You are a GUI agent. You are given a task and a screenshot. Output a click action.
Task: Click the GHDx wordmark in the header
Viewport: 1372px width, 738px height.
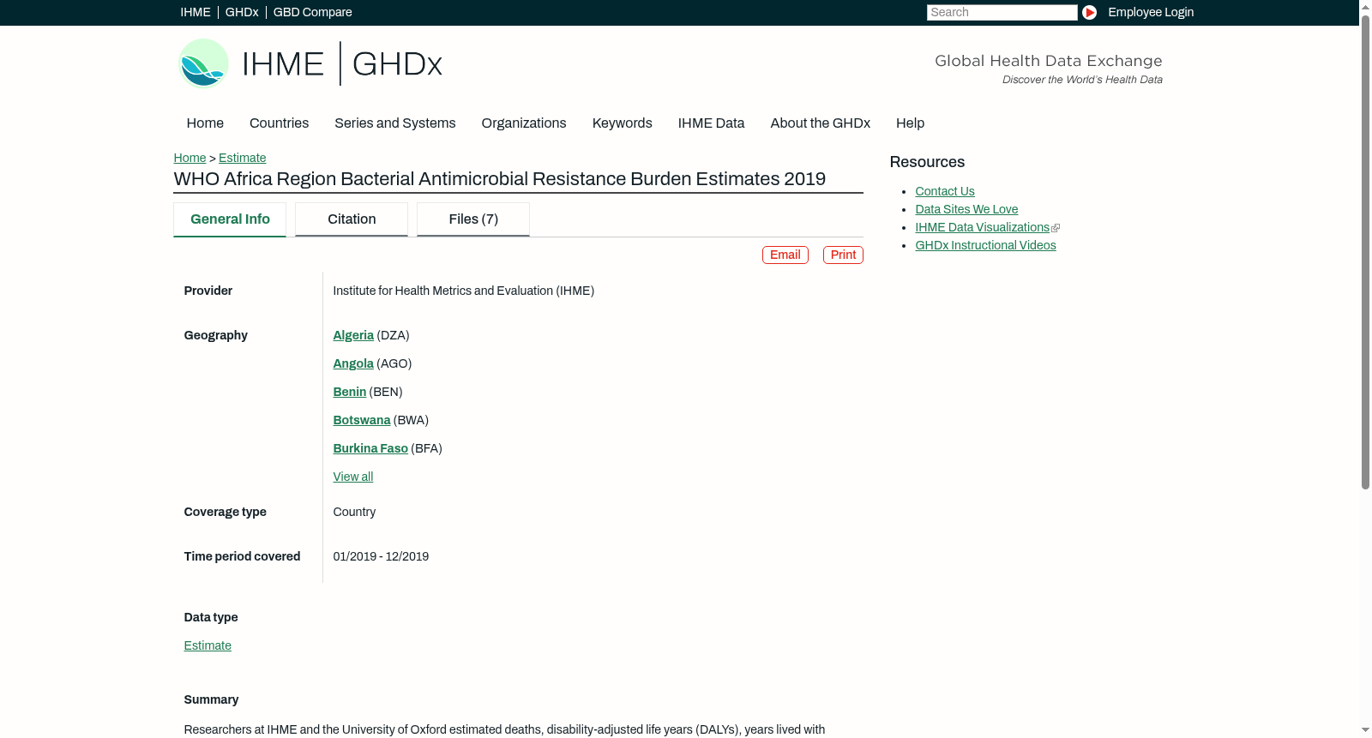pyautogui.click(x=397, y=64)
